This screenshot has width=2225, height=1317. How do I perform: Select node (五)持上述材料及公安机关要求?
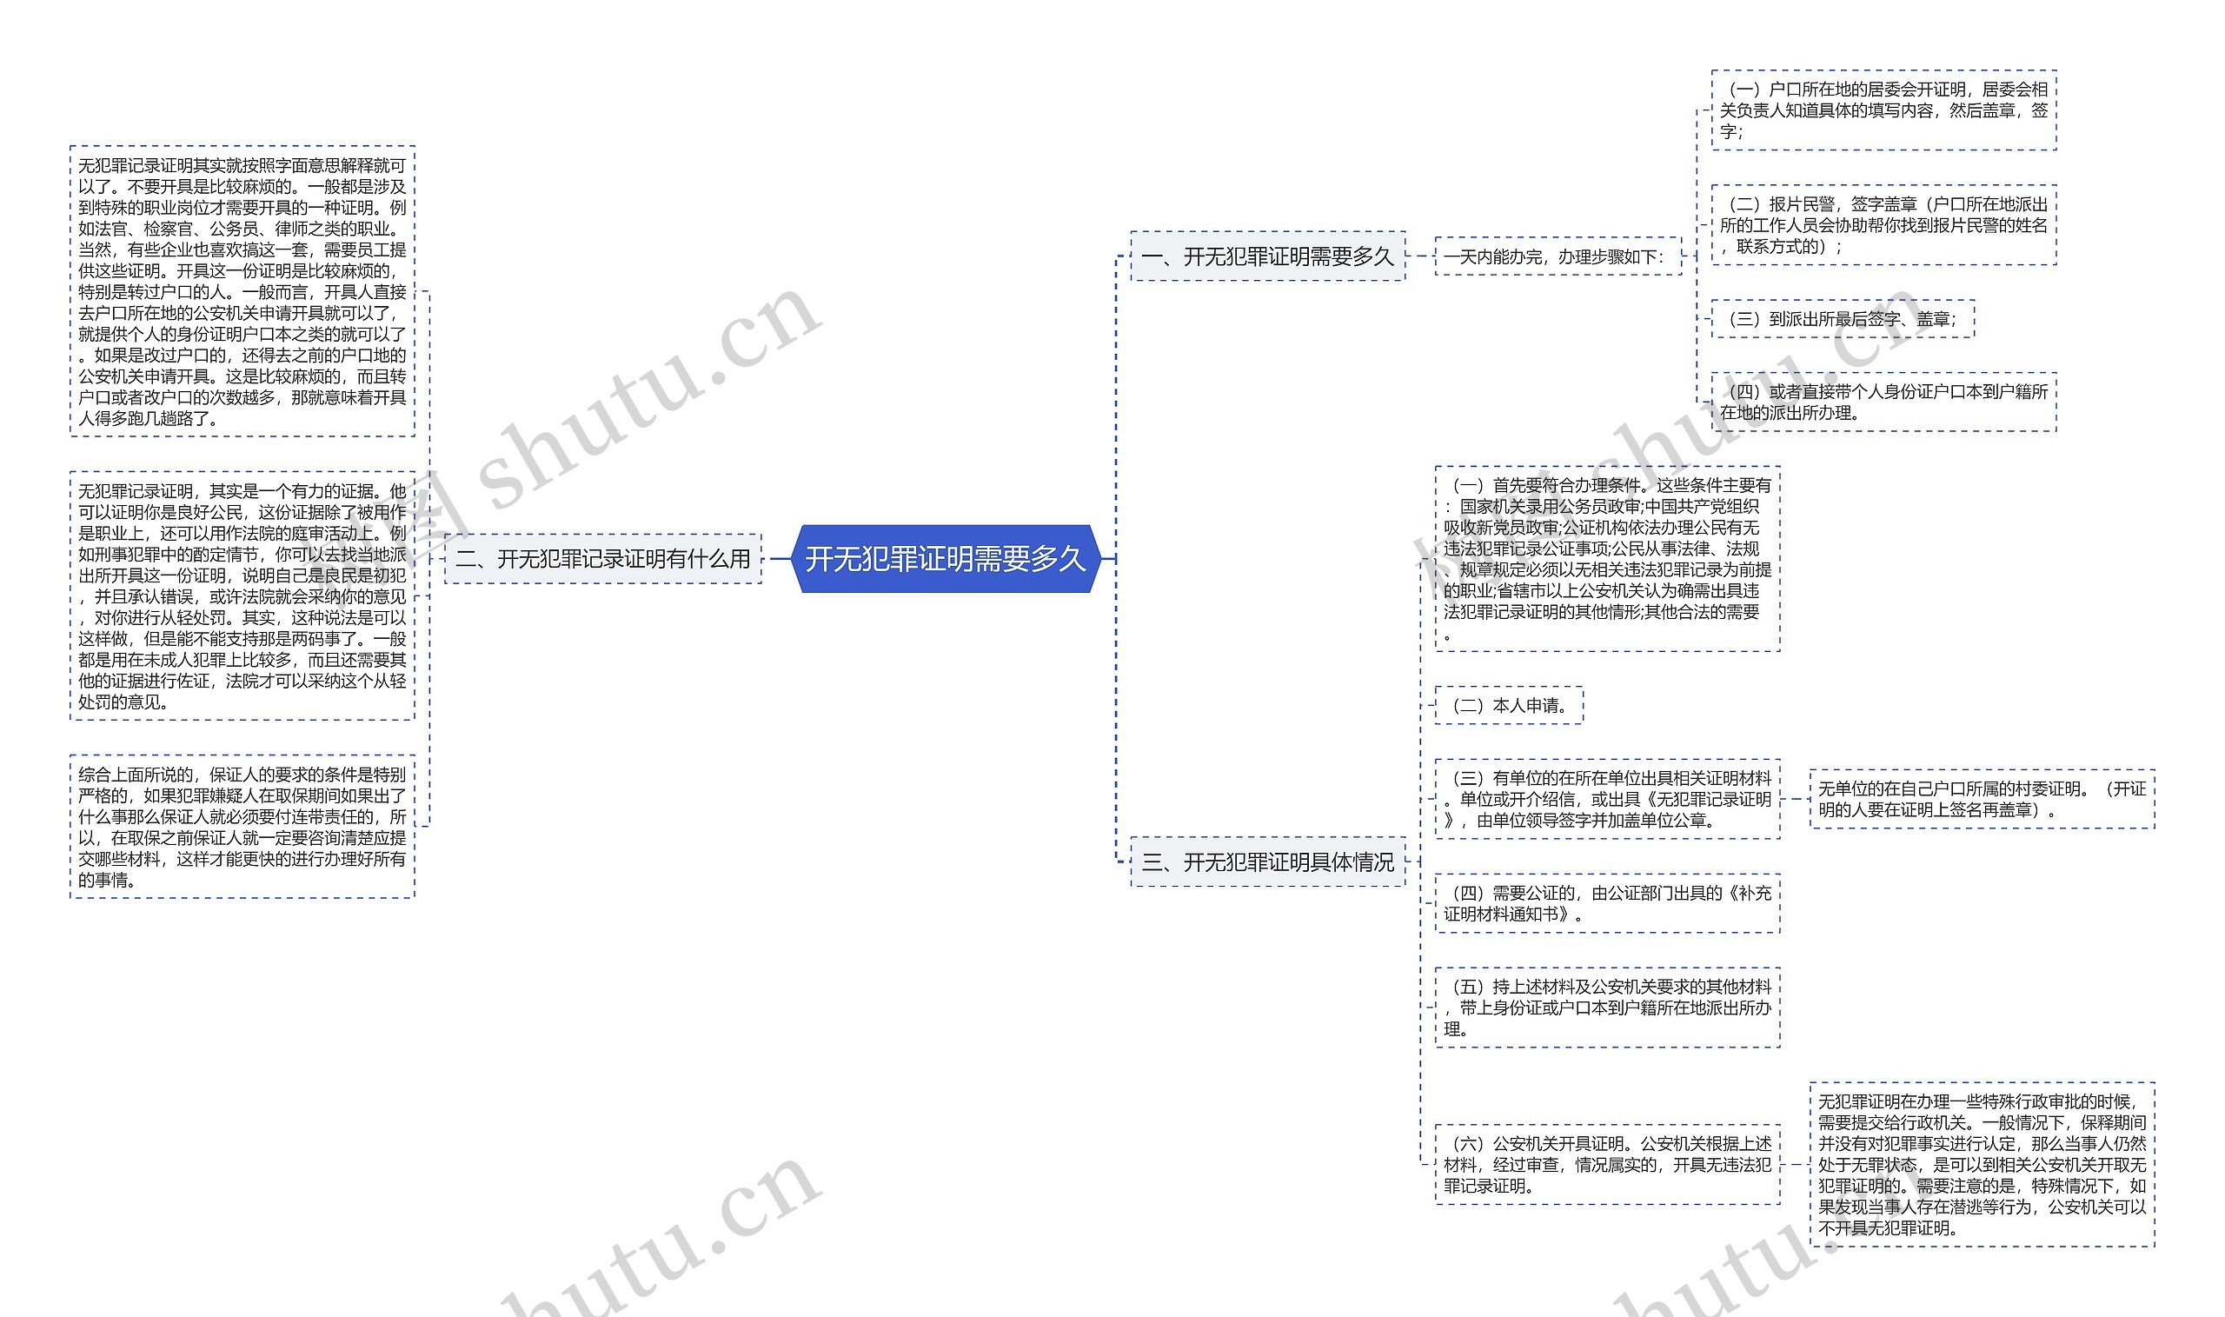click(1607, 1008)
